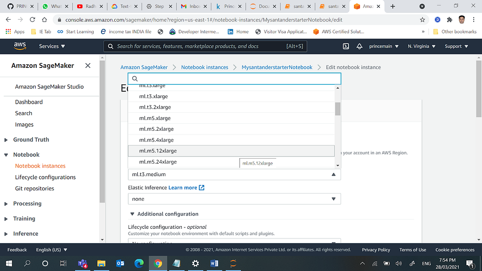Viewport: 482px width, 271px height.
Task: Open the English (US) language selector
Action: coord(51,250)
